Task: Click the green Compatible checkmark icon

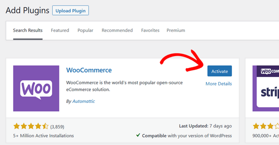Action: 138,135
